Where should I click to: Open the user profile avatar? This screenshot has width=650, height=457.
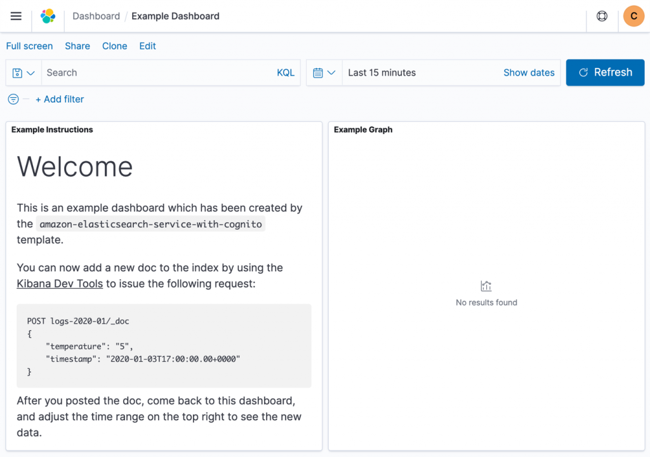tap(633, 16)
